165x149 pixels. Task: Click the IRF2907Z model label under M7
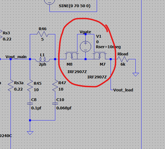click(97, 77)
